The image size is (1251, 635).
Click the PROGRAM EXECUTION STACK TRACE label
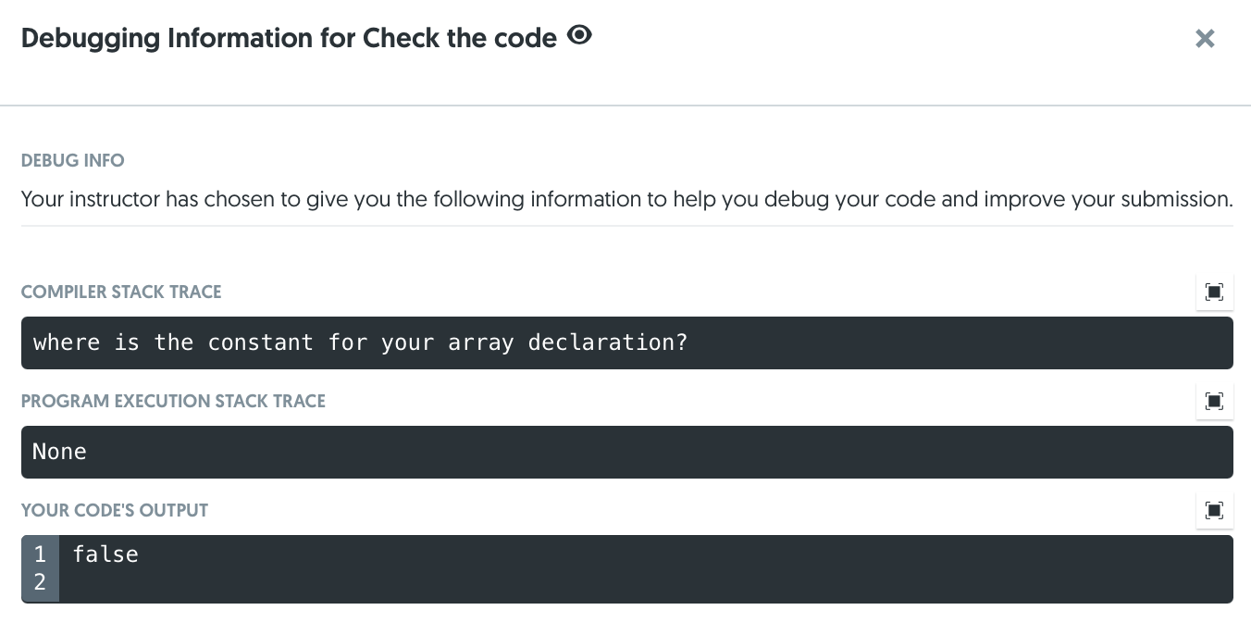(x=173, y=401)
